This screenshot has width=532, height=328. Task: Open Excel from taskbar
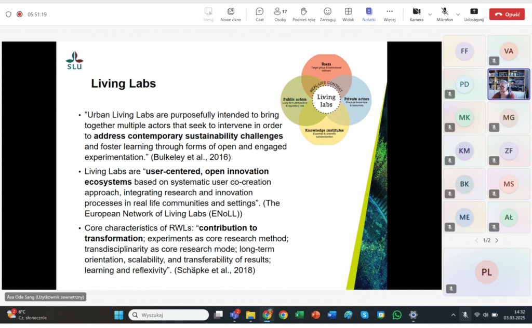299,315
